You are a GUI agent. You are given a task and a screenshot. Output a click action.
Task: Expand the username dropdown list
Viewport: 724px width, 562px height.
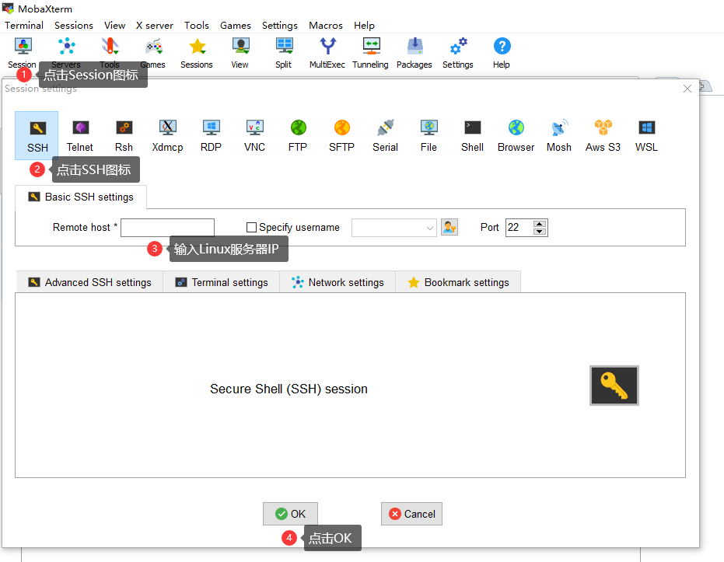pos(429,228)
